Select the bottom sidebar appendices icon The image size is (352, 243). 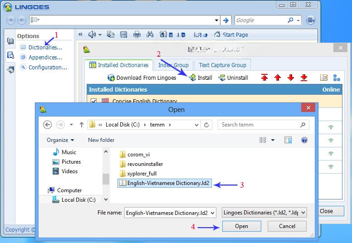point(10,69)
